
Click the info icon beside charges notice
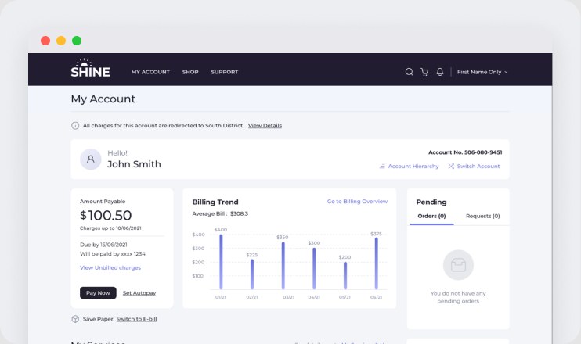(75, 126)
